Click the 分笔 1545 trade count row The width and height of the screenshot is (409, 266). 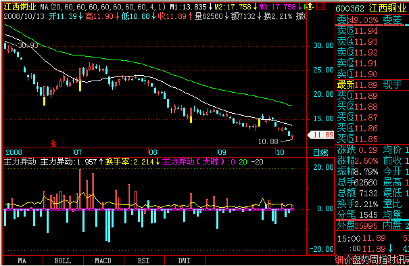click(358, 215)
